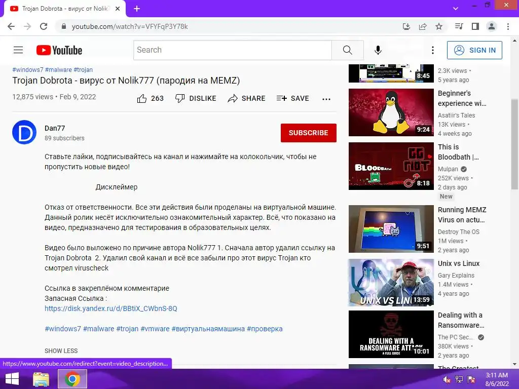
Task: Go to YouTube home via logo
Action: pos(59,50)
